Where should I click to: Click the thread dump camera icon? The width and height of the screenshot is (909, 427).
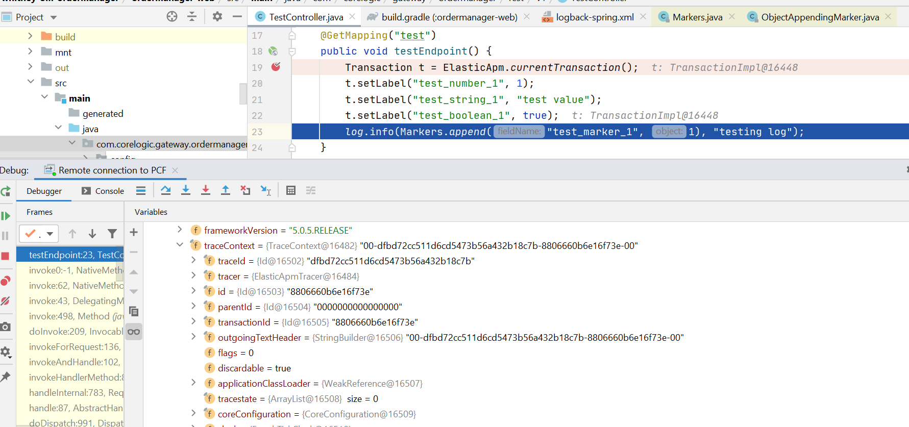pyautogui.click(x=6, y=326)
